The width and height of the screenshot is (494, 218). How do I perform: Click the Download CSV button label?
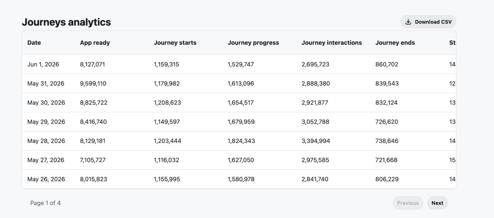(433, 22)
